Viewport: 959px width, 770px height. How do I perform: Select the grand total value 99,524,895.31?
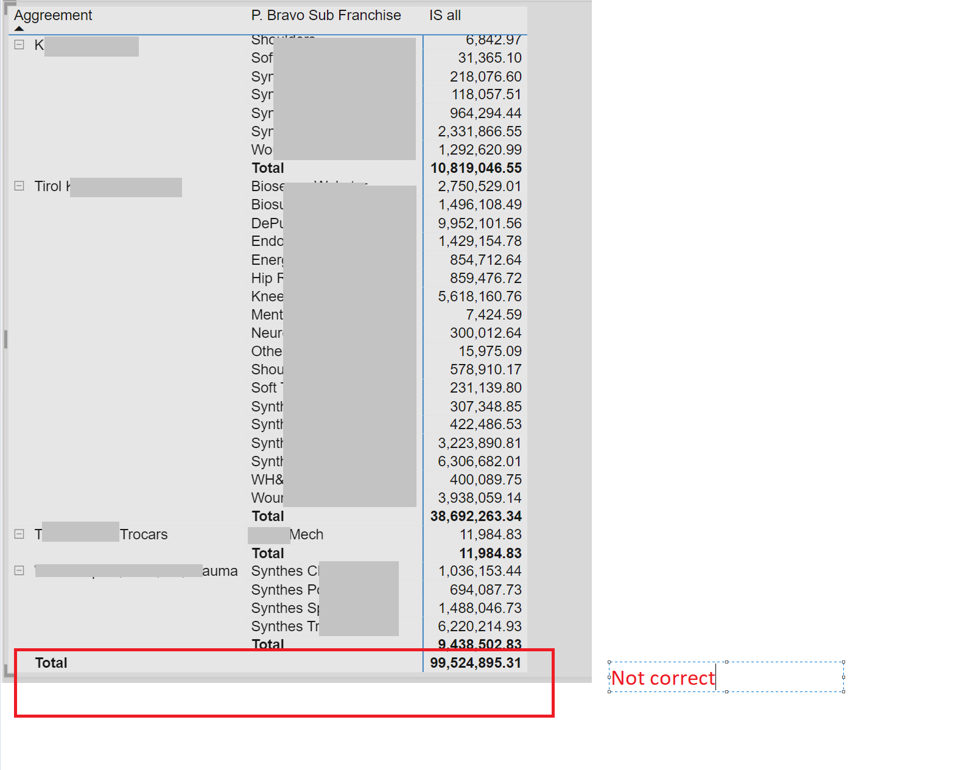click(476, 663)
